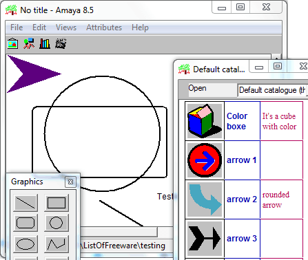Image resolution: width=308 pixels, height=260 pixels.
Task: Click the Open button in catalogue window
Action: 197,88
